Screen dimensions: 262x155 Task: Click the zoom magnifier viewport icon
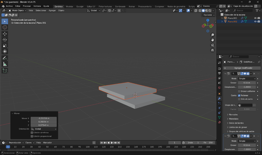point(212,35)
